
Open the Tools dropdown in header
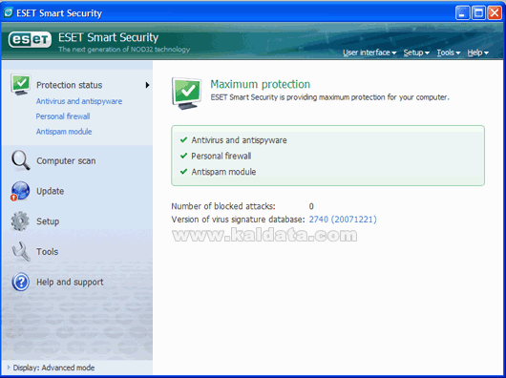(x=448, y=52)
